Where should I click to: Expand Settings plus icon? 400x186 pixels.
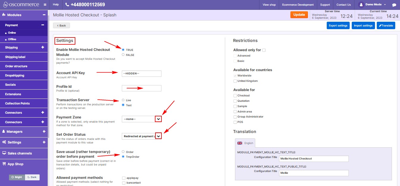coord(44,142)
